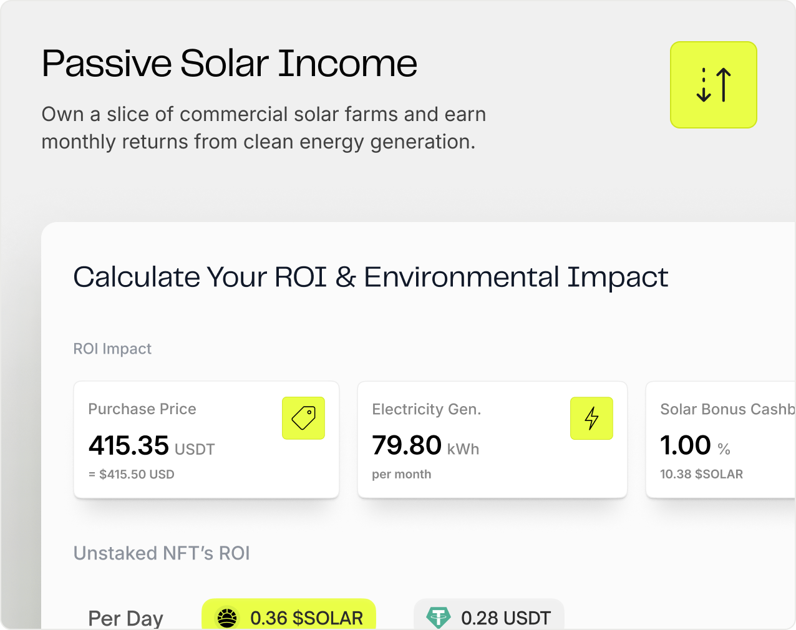Select the Purchase Price value 415.35

128,446
